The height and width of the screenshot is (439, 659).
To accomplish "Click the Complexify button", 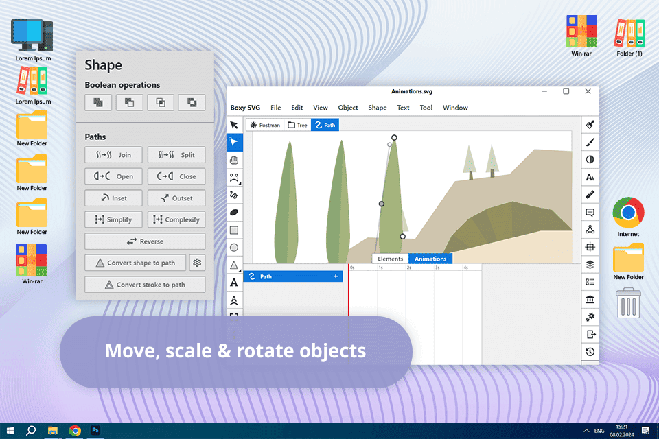I will click(176, 219).
